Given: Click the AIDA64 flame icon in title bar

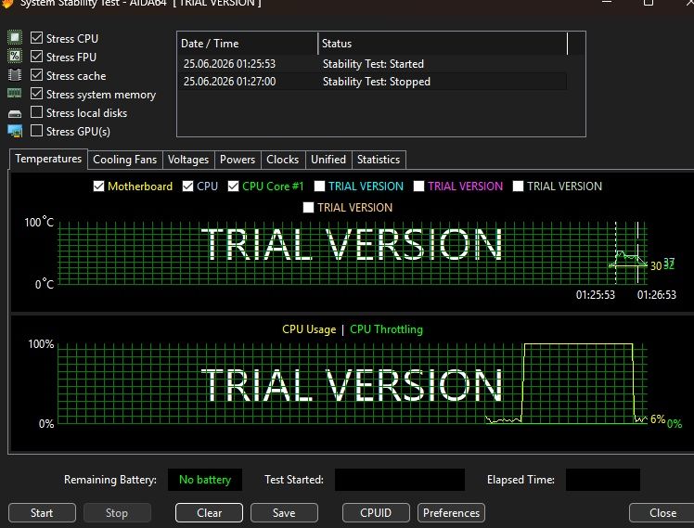Looking at the screenshot, I should (x=7, y=3).
